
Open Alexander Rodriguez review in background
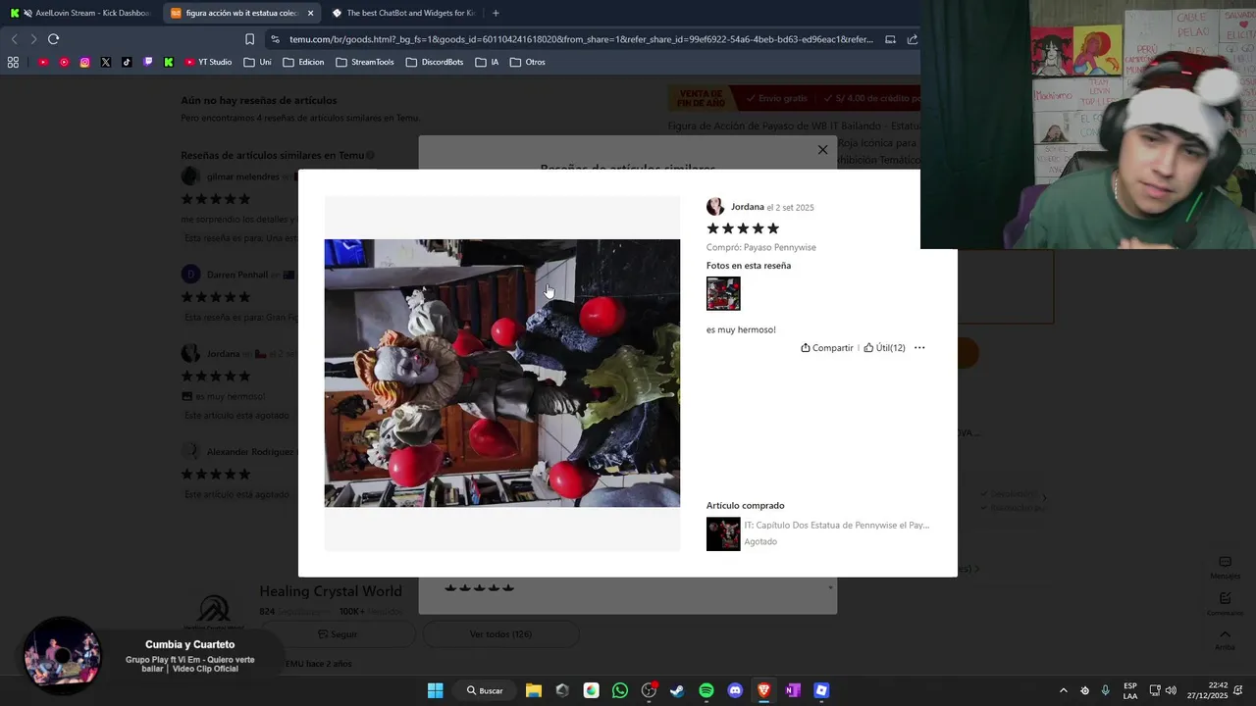[250, 452]
